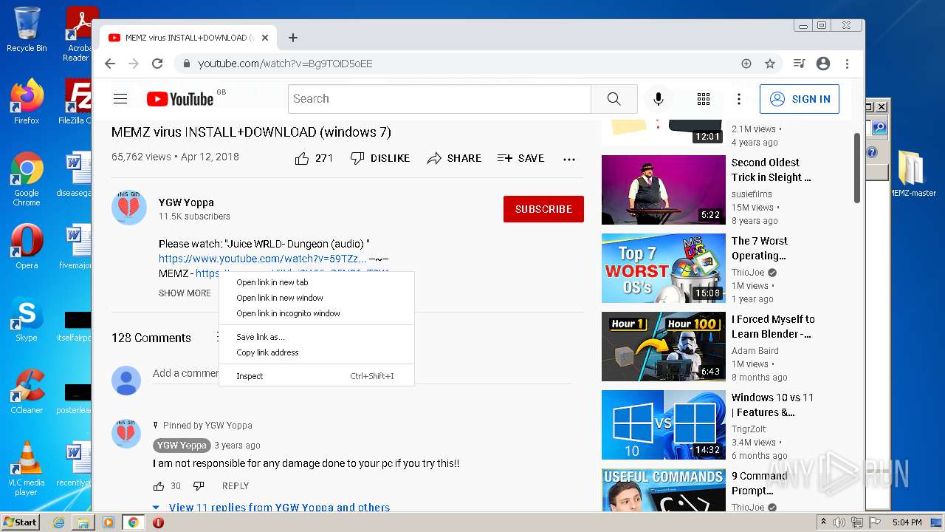Close the MEMZ virus YouTube tab
Image resolution: width=945 pixels, height=532 pixels.
point(265,38)
